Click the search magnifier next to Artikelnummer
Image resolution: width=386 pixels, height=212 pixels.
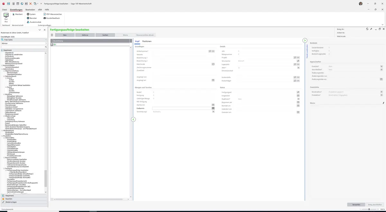tap(210, 51)
